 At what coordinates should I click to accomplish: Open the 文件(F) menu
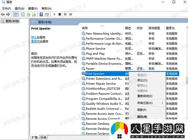pyautogui.click(x=7, y=8)
